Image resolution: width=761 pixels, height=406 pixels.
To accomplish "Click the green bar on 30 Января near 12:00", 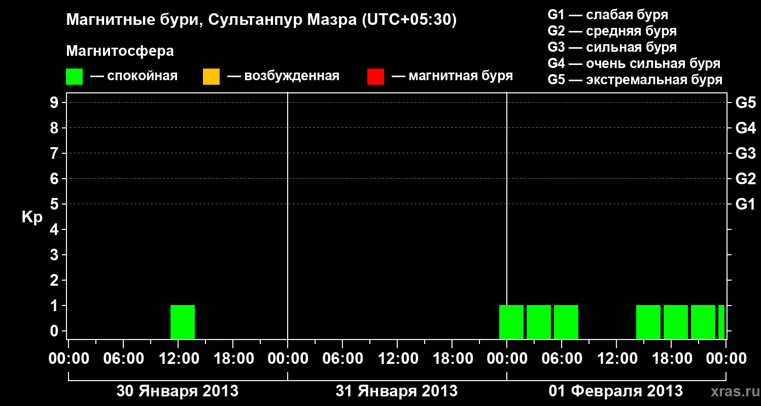I will [183, 322].
